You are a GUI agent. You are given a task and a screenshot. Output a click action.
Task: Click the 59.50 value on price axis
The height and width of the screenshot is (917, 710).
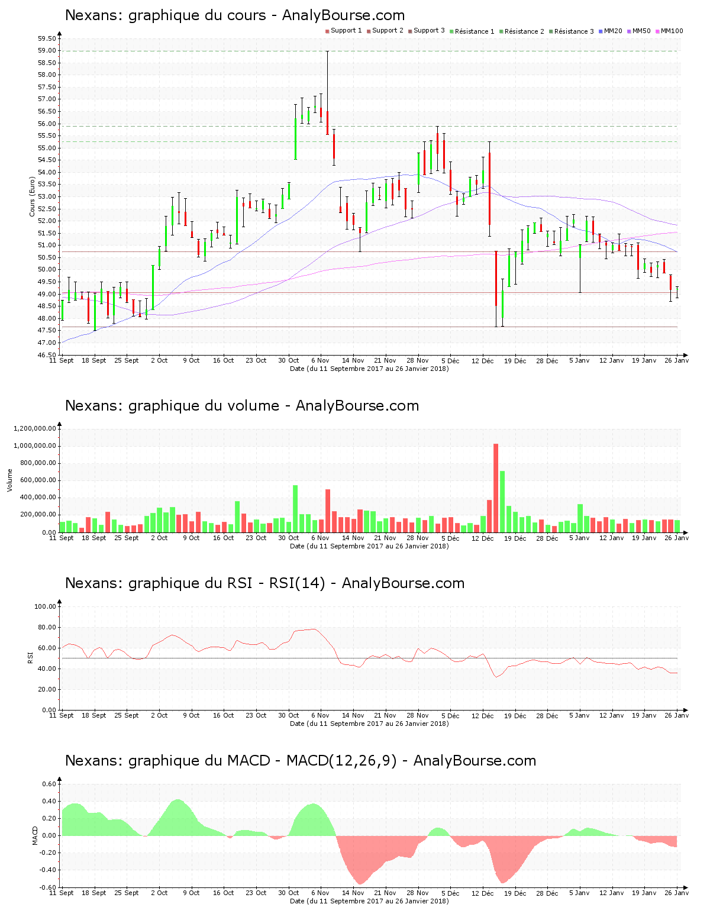click(x=47, y=38)
